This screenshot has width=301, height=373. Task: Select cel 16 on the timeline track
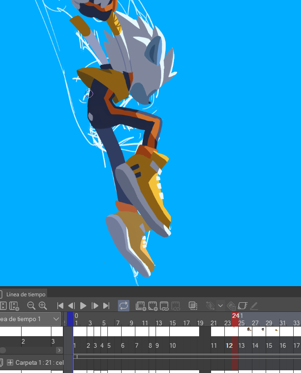click(283, 345)
